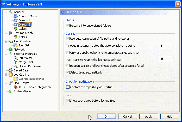Screen dimensions: 182x122
Task: Click the Saved Data gear icon
Action: (x=11, y=70)
